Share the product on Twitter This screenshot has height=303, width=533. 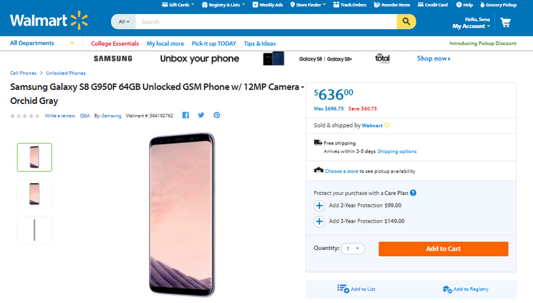pos(201,115)
